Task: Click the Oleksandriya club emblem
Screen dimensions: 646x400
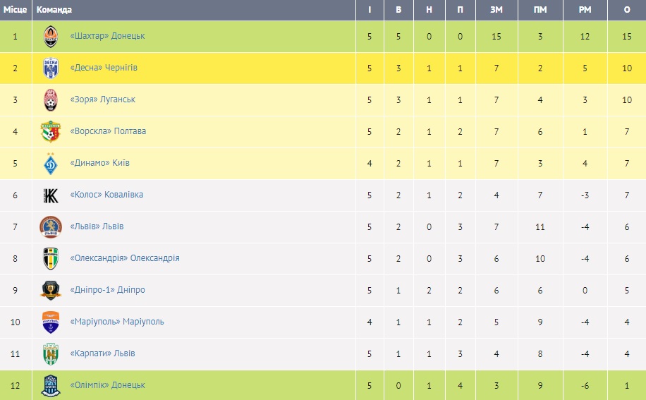Action: pos(51,258)
